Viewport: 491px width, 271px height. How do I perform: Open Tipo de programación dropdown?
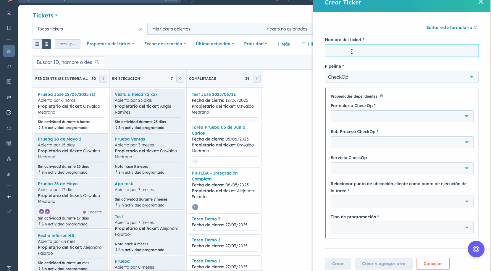[402, 228]
